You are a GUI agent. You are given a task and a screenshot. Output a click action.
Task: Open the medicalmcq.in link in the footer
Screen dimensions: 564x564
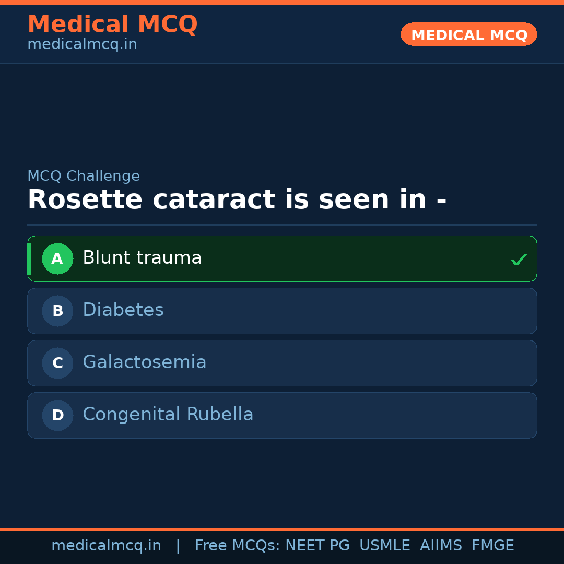(106, 546)
